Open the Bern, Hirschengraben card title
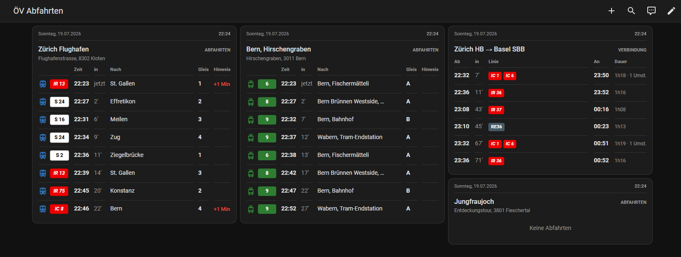 [x=279, y=49]
